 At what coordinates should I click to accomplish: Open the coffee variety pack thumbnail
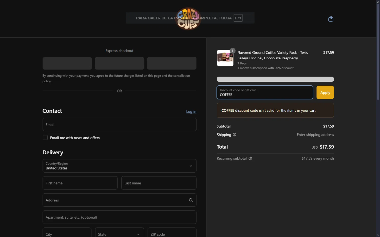[x=225, y=58]
